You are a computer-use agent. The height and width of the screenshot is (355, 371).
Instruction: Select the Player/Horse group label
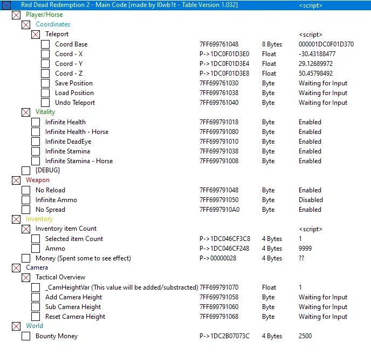click(x=44, y=15)
